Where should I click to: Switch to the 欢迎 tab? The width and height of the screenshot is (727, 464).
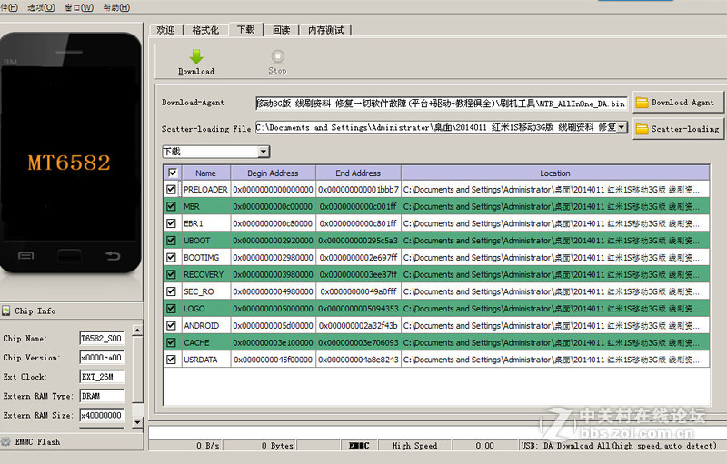(x=165, y=30)
